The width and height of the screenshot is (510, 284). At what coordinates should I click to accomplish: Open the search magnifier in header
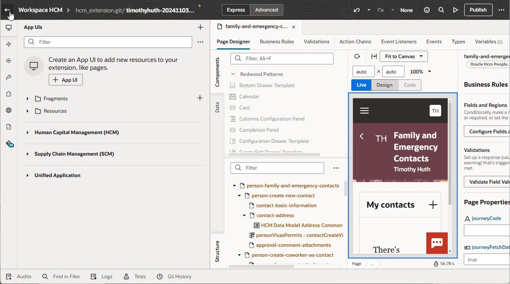441,10
